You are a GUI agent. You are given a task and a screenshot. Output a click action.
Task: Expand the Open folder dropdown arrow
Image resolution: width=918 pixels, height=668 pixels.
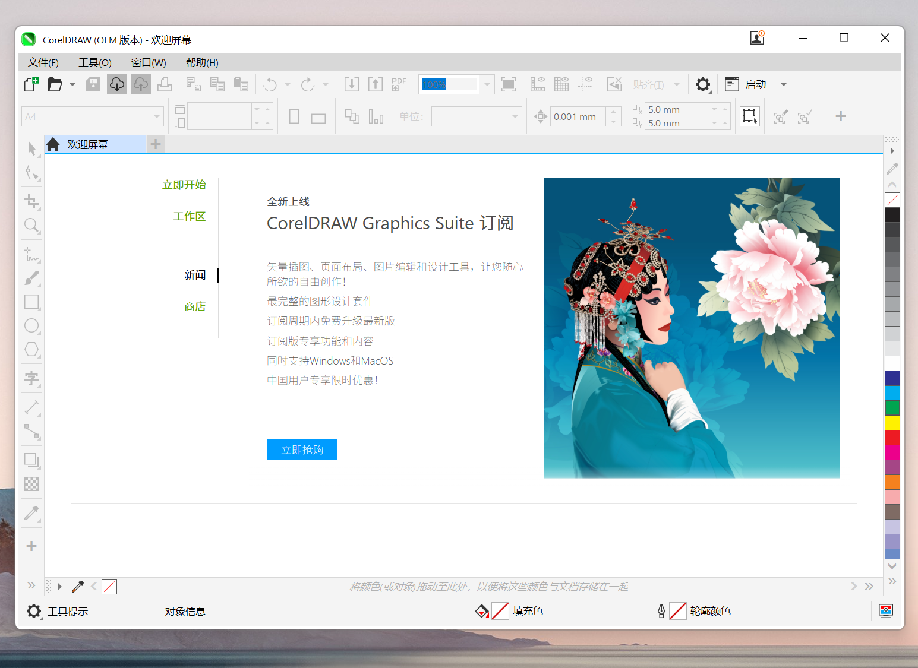pyautogui.click(x=72, y=84)
